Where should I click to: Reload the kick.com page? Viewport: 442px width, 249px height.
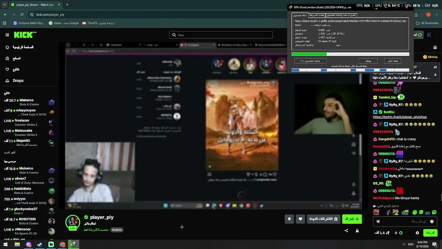click(22, 15)
